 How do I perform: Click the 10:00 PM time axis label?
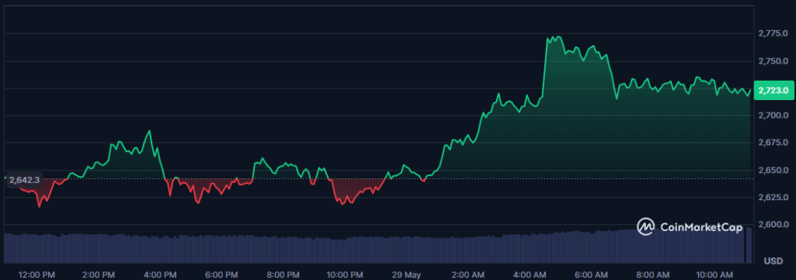[x=344, y=275]
